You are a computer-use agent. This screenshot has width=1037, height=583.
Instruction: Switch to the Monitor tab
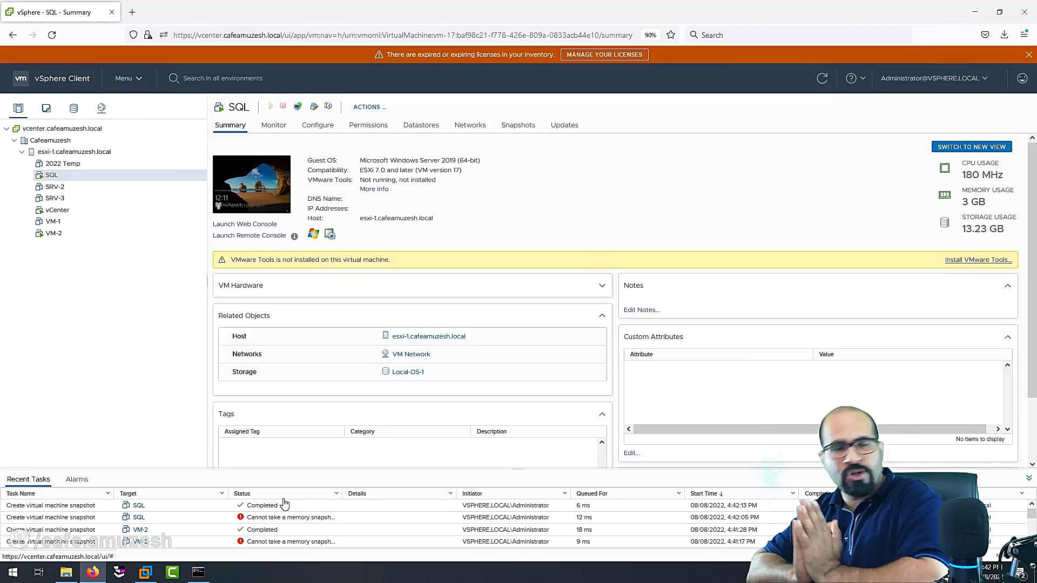click(274, 125)
